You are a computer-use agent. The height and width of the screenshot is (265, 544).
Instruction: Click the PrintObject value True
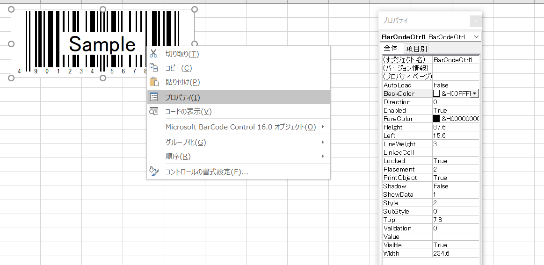456,178
